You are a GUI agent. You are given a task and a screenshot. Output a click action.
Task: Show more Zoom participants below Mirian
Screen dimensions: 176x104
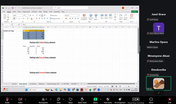coord(158,93)
